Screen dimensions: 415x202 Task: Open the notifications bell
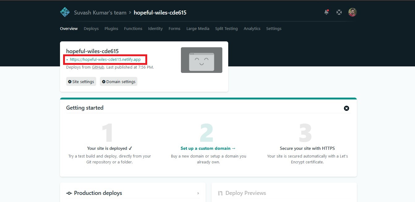(327, 12)
